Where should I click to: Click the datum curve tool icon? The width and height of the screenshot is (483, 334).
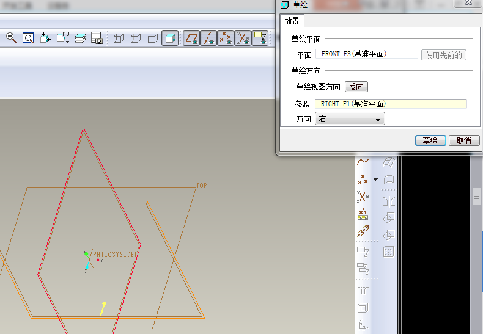point(363,162)
